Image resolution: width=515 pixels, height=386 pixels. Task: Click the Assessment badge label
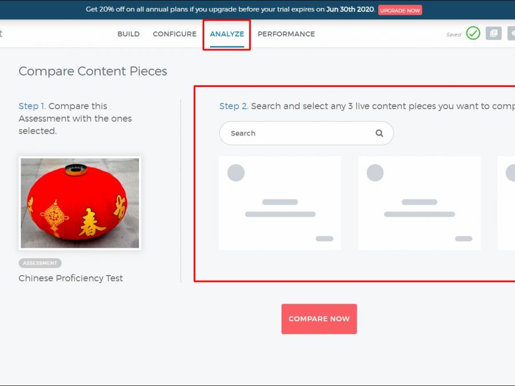pos(40,263)
